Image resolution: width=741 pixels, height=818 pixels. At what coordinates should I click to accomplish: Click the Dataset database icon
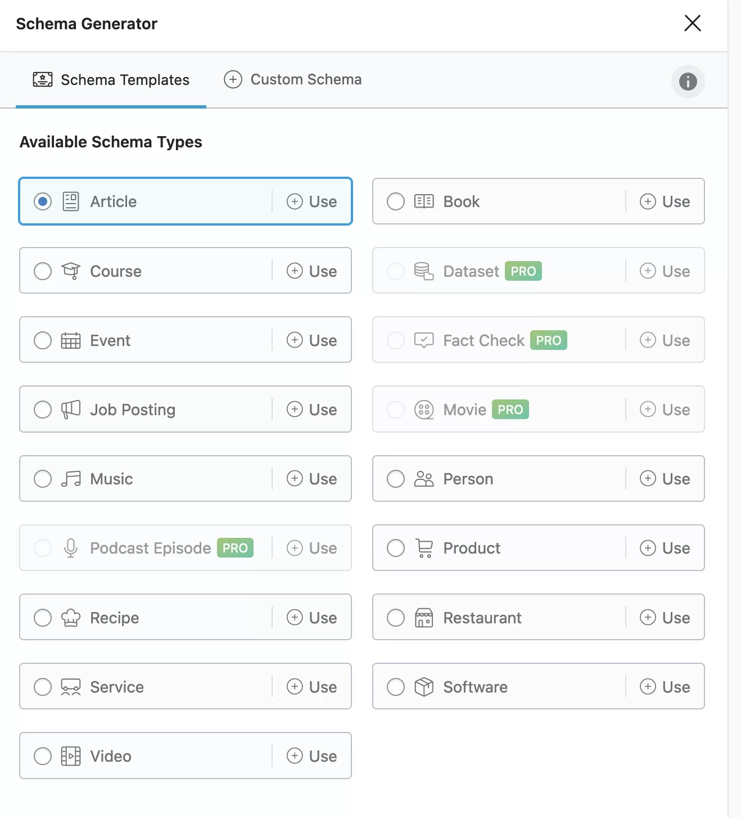424,271
